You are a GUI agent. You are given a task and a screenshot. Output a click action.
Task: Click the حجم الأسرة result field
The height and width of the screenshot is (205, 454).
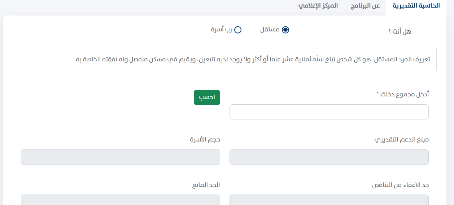tap(121, 157)
